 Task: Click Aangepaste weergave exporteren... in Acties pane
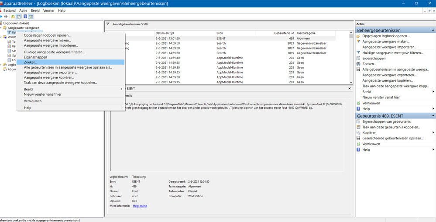pyautogui.click(x=389, y=75)
